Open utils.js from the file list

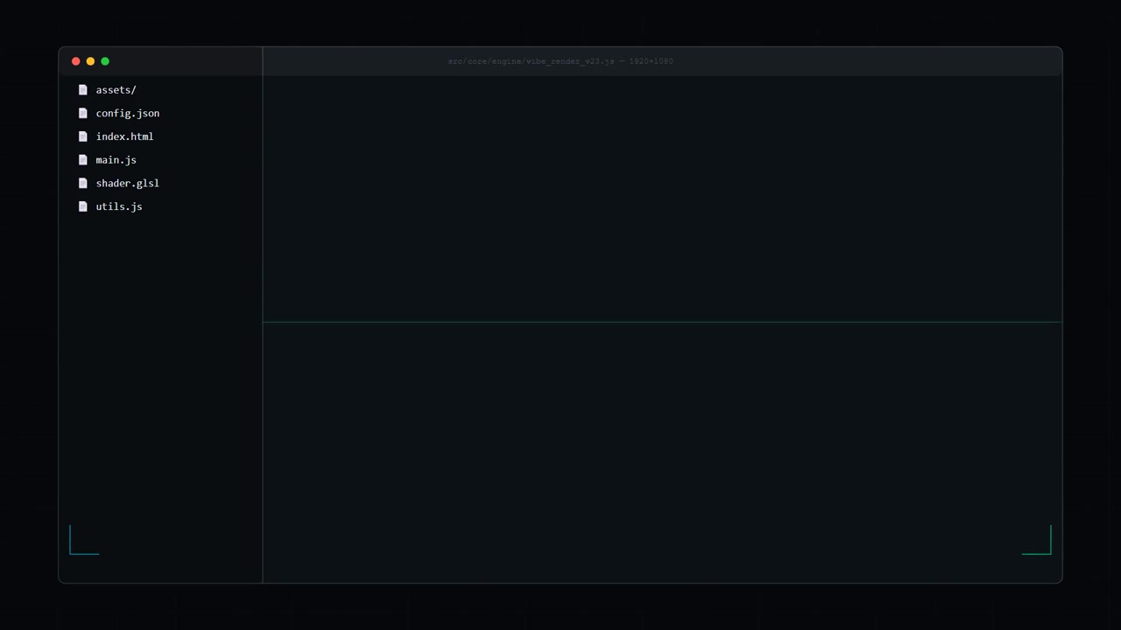(x=119, y=206)
